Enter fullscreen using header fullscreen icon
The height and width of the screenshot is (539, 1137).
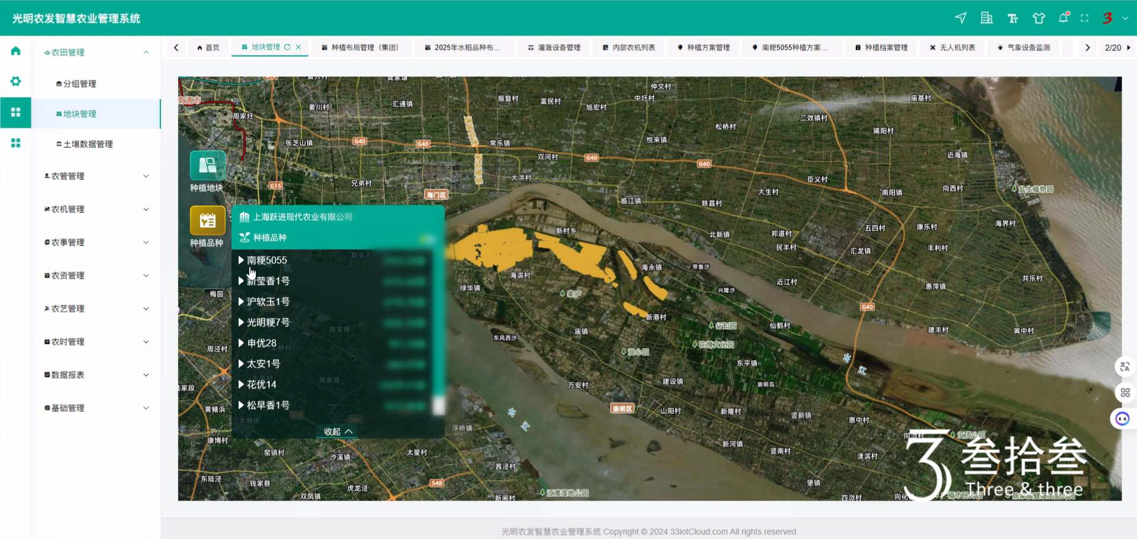coord(1084,18)
